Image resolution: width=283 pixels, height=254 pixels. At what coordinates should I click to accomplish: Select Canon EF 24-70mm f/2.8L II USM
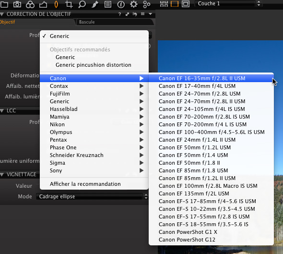pos(211,101)
